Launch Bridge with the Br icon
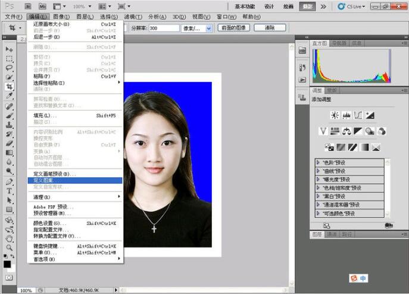Viewport: 409px width, 294px height. click(27, 6)
